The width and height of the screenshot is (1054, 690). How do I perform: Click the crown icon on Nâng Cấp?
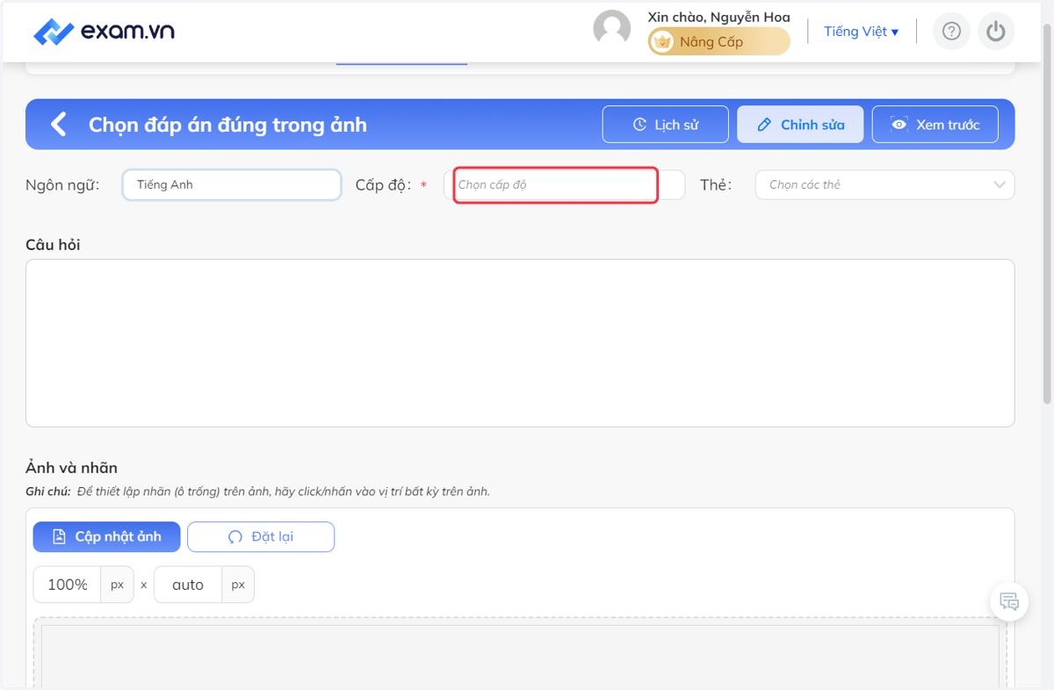click(x=663, y=41)
